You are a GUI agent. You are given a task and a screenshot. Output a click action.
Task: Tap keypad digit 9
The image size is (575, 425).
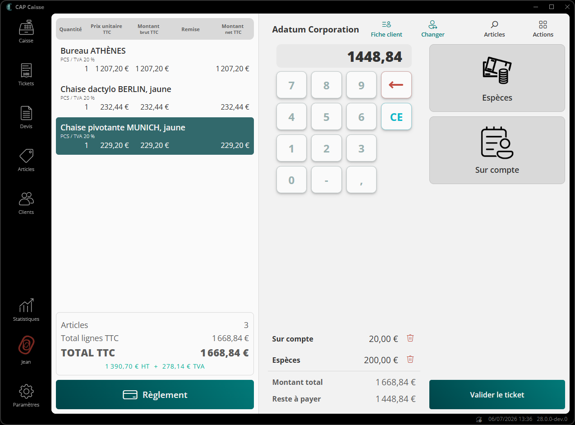361,85
